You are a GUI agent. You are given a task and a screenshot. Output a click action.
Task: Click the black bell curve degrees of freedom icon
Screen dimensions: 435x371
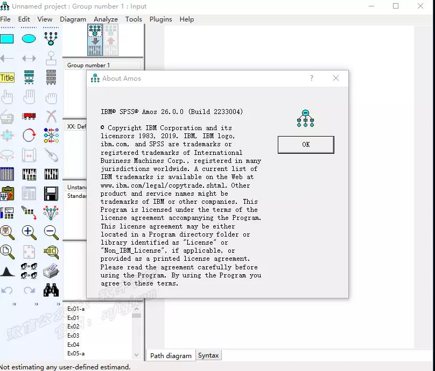point(7,272)
